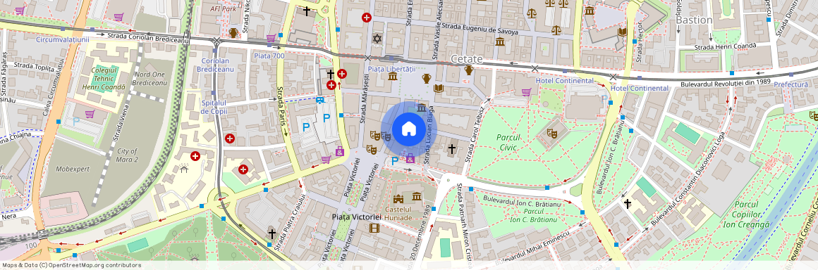Select the Spitalul de Copii label
The height and width of the screenshot is (270, 818).
213,107
